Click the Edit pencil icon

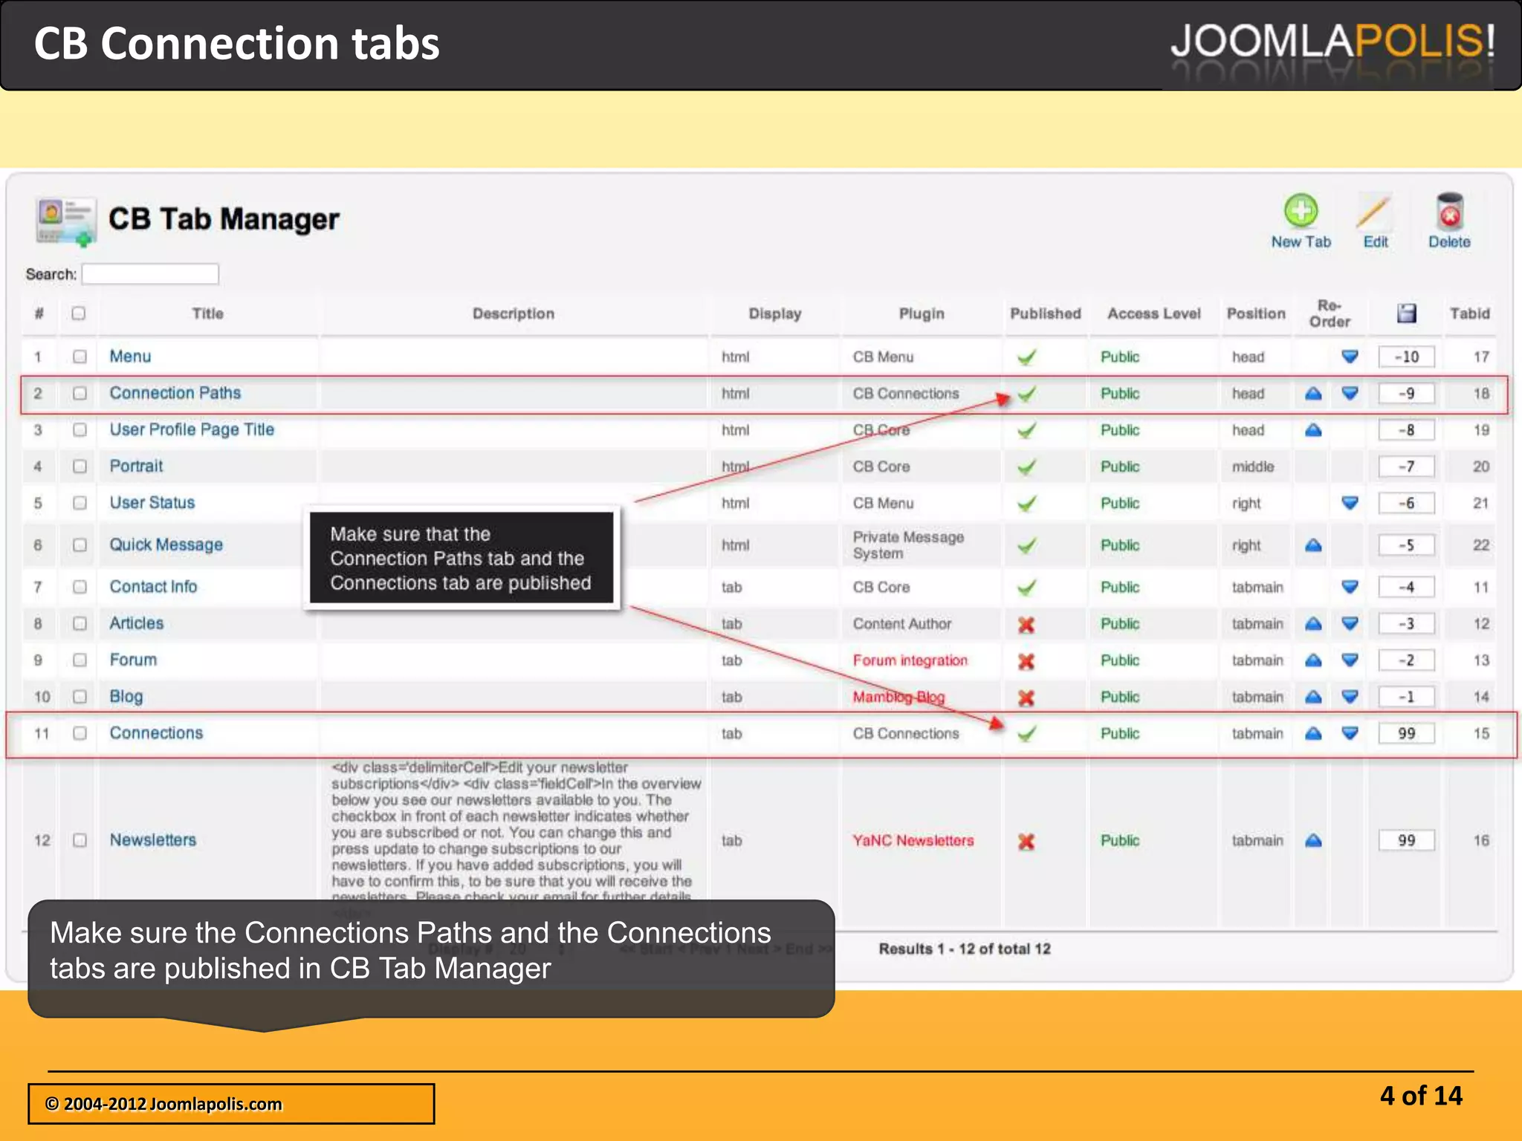point(1374,211)
